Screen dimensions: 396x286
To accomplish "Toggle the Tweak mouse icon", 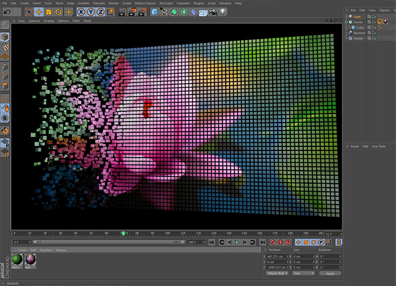I will click(5, 108).
